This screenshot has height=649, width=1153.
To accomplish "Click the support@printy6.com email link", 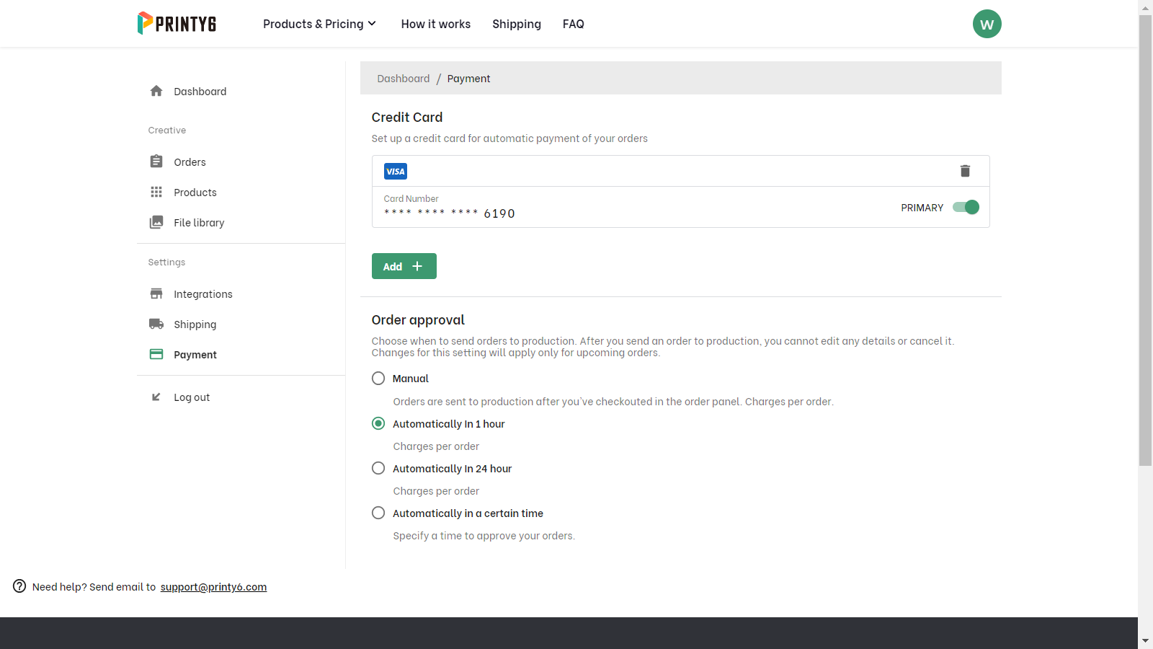I will pyautogui.click(x=213, y=587).
